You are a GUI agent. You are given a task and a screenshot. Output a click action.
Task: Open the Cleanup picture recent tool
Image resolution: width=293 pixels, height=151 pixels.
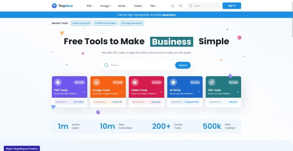click(x=81, y=23)
